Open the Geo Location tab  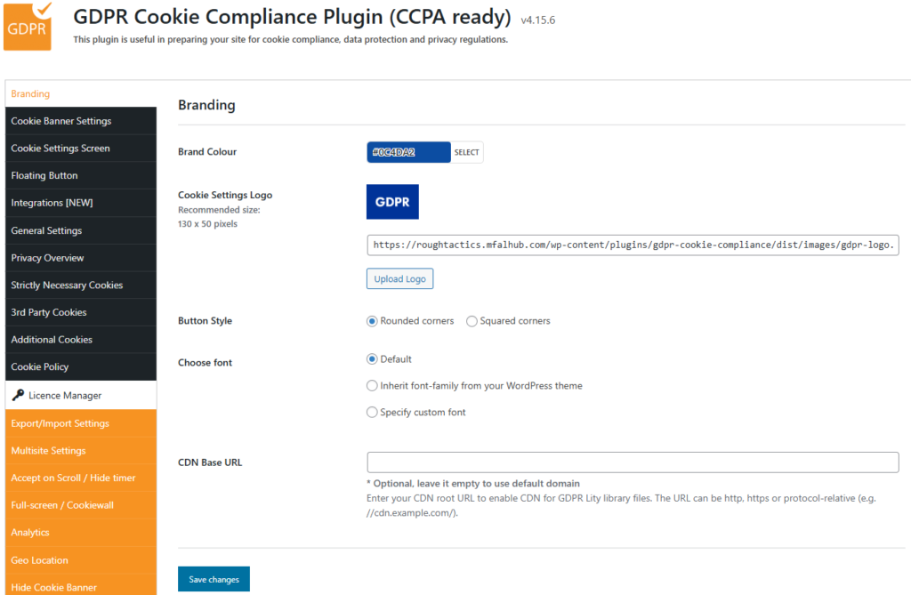pyautogui.click(x=81, y=560)
